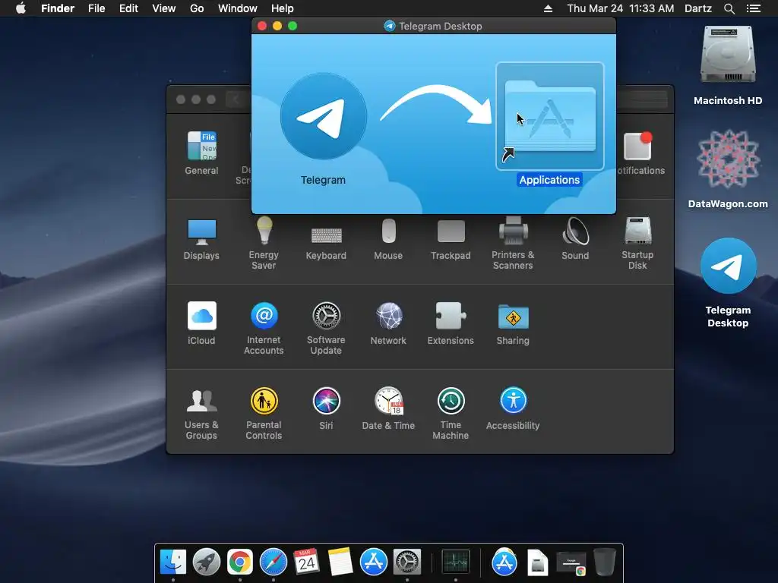The height and width of the screenshot is (583, 778).
Task: Open App Store from the Dock
Action: (374, 563)
